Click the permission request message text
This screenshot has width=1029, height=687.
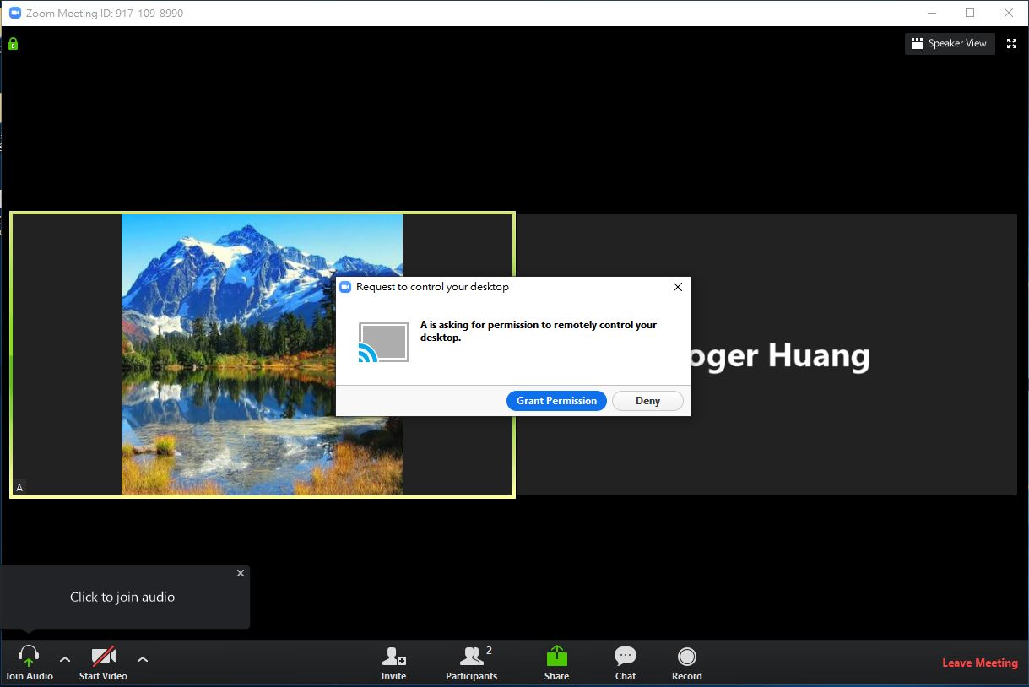(x=539, y=331)
